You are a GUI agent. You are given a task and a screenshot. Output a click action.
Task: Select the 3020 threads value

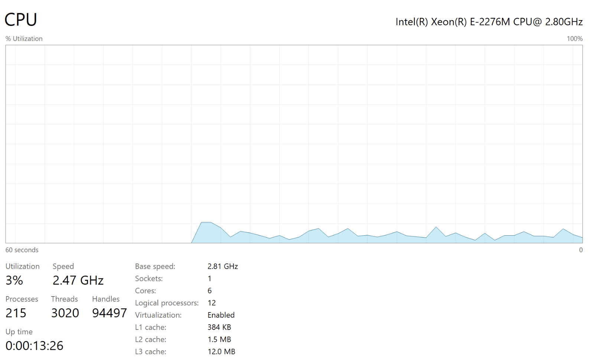[x=65, y=313]
